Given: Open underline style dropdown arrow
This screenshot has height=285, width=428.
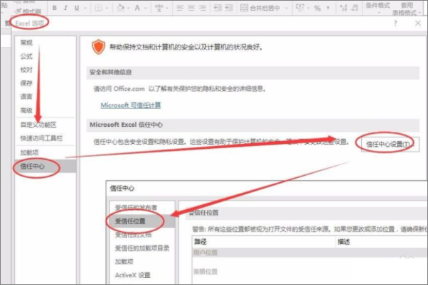Looking at the screenshot, I should click(85, 9).
